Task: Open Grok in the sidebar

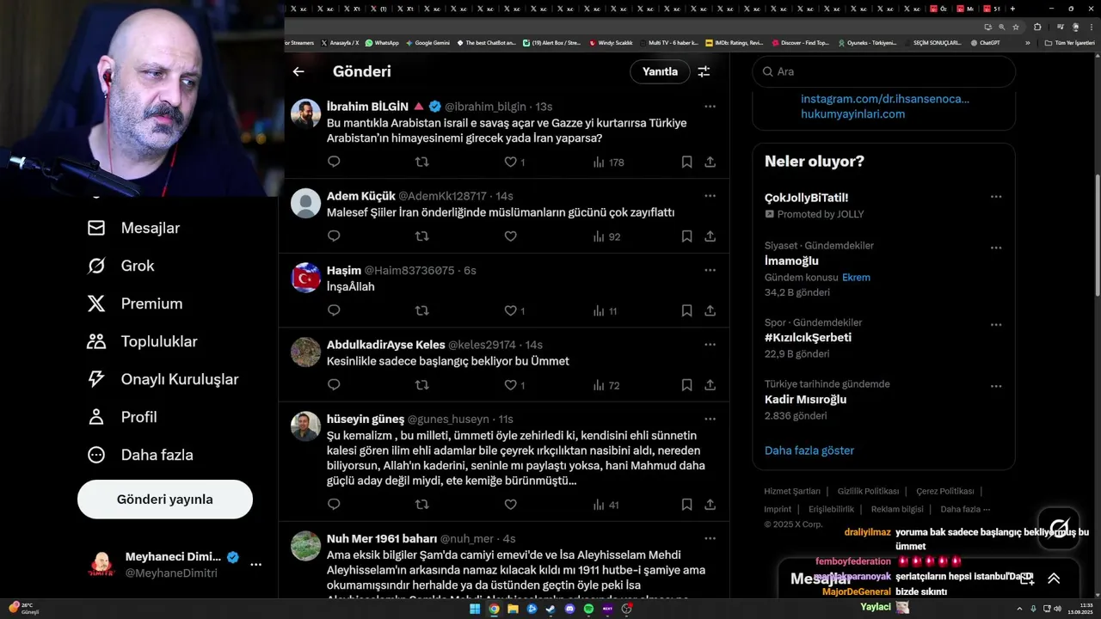Action: click(120, 266)
